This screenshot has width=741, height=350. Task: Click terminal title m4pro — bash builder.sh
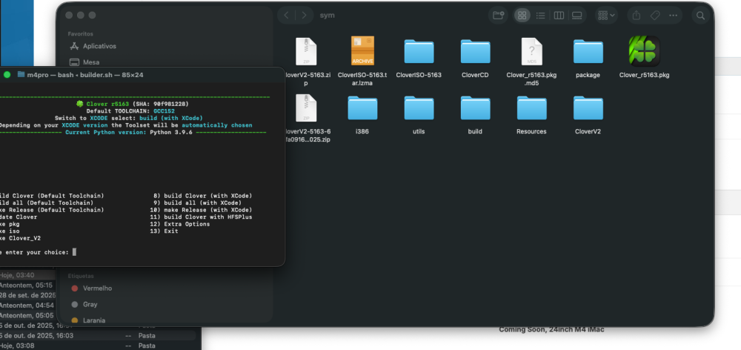[85, 75]
